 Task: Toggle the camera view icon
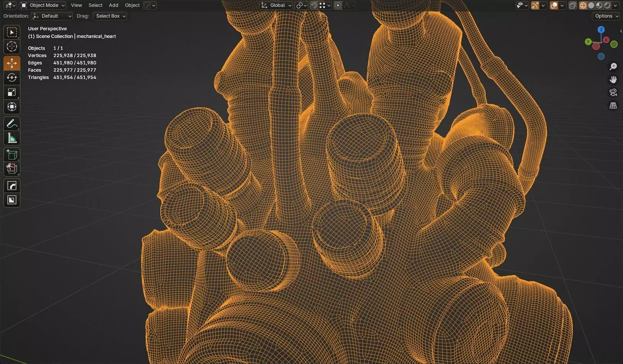click(613, 92)
